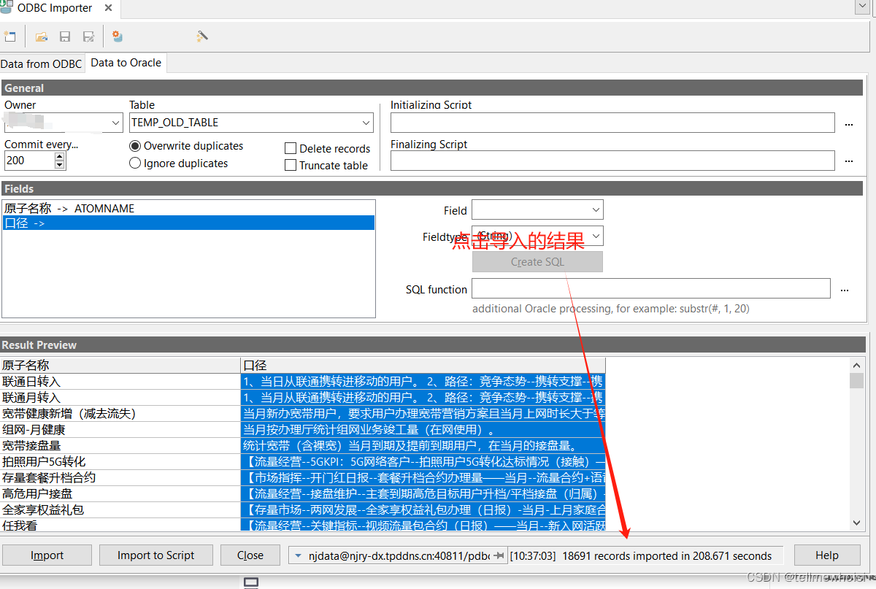Open ODBC import options via gear icon

pos(118,36)
